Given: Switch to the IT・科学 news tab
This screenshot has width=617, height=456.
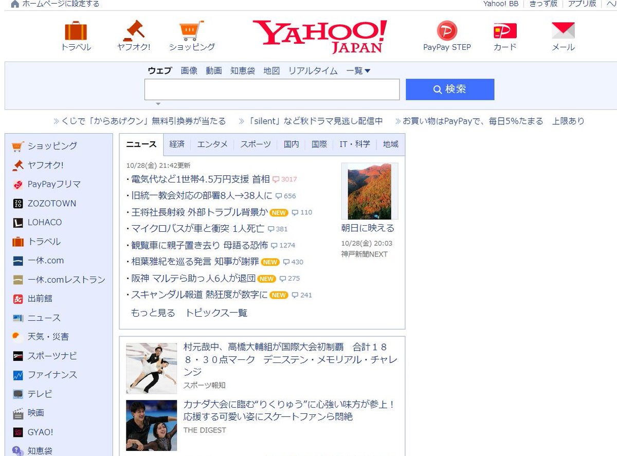Looking at the screenshot, I should point(355,144).
